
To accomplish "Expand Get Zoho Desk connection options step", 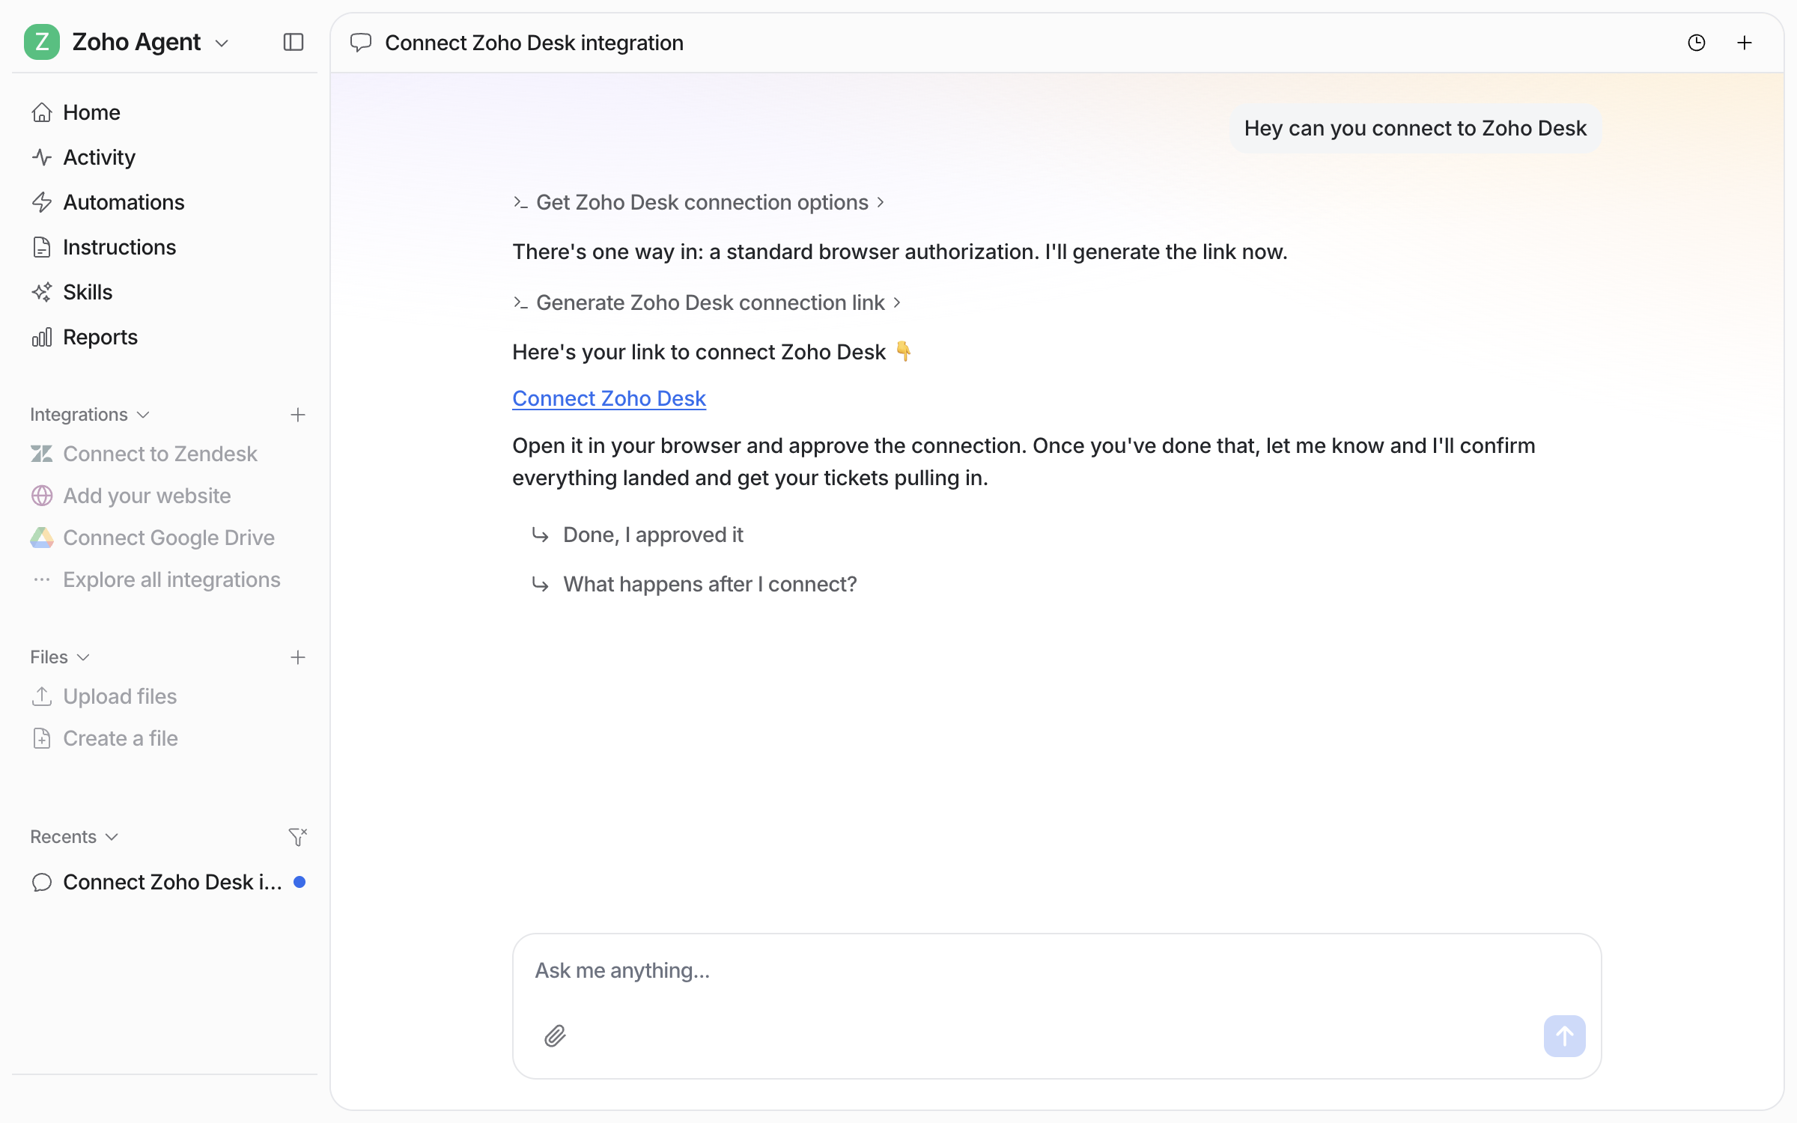I will click(699, 202).
